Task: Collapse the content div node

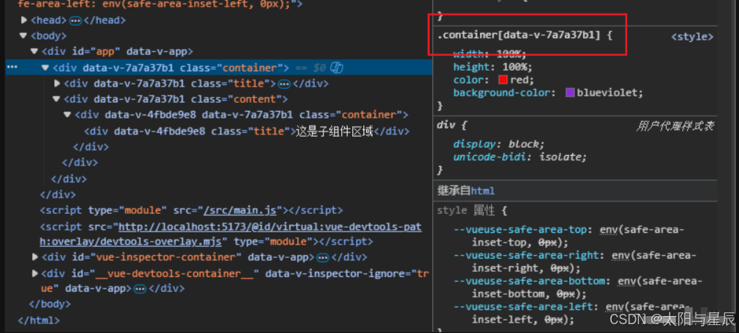Action: (57, 99)
